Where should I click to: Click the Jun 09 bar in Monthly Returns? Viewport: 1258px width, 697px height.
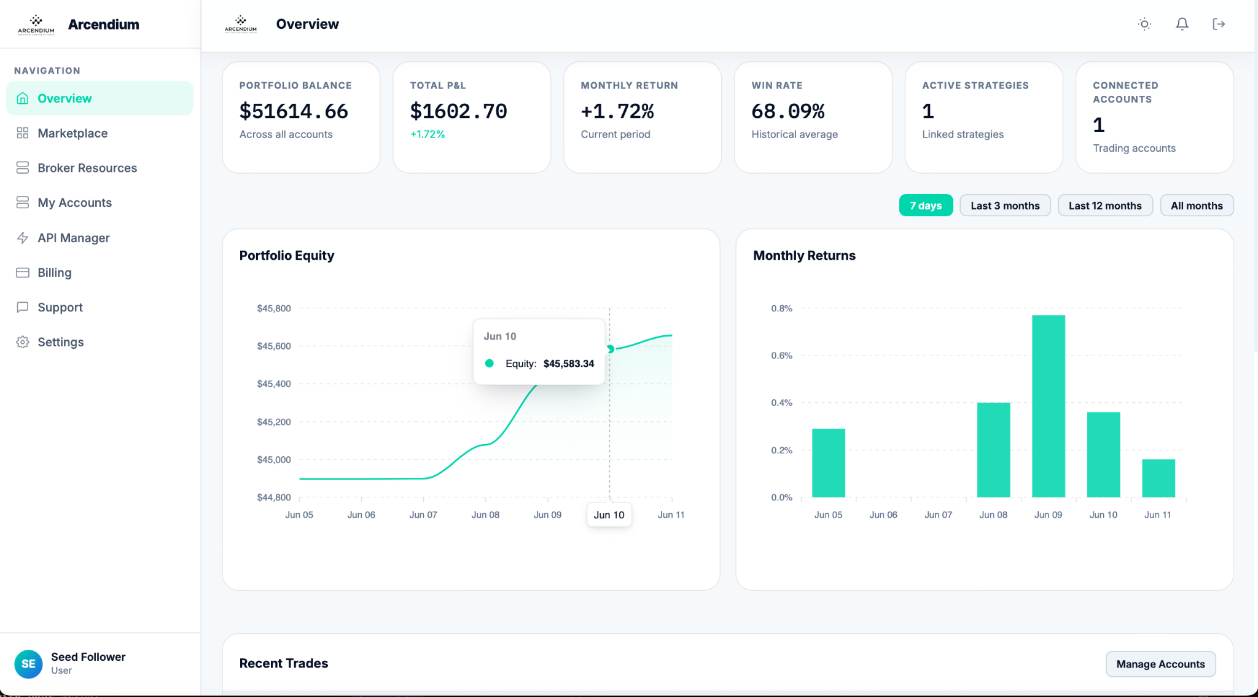coord(1049,406)
